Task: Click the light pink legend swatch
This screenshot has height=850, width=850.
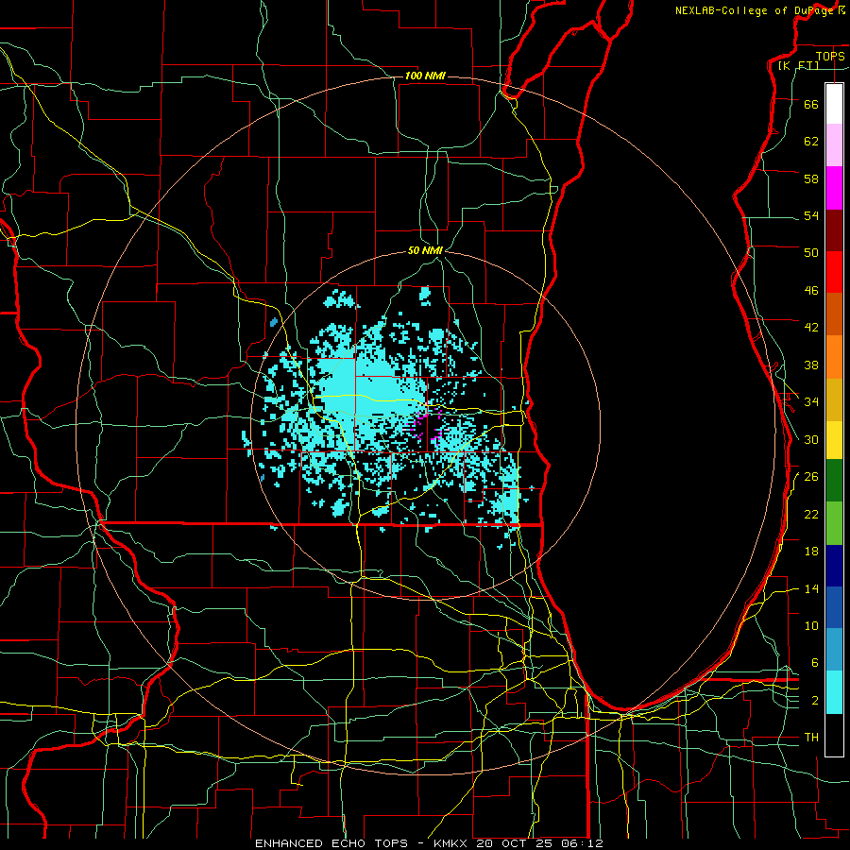Action: (x=834, y=144)
